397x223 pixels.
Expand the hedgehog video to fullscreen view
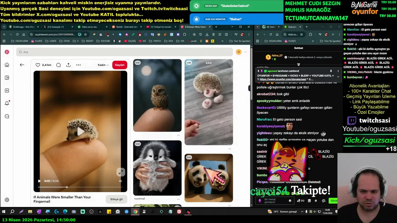coord(121,172)
